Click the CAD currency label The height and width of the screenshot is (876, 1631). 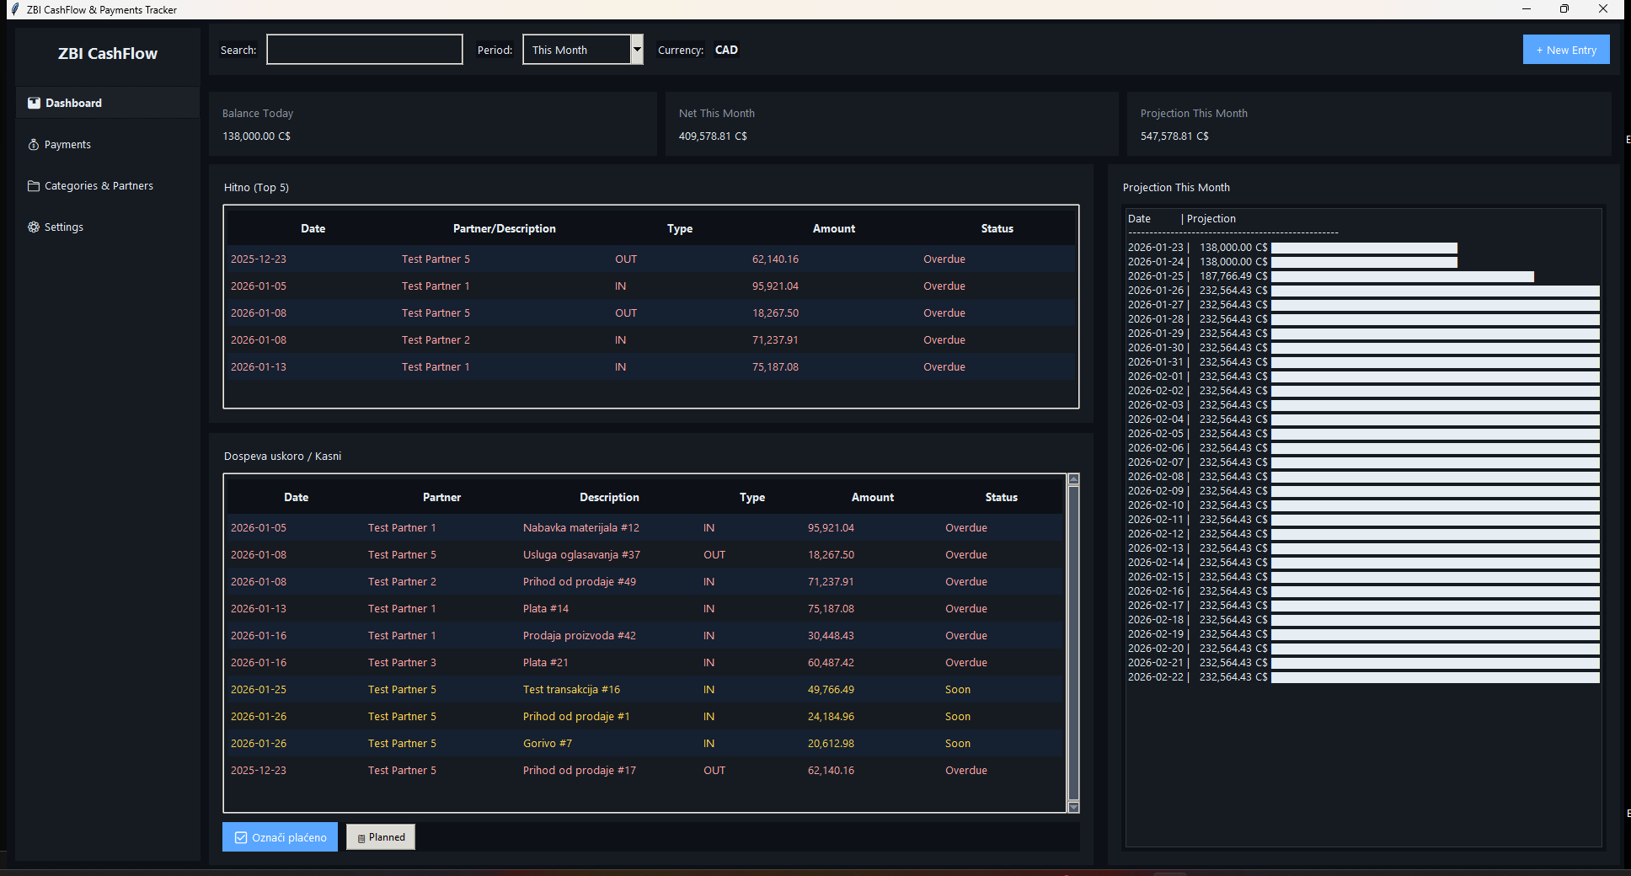click(726, 50)
